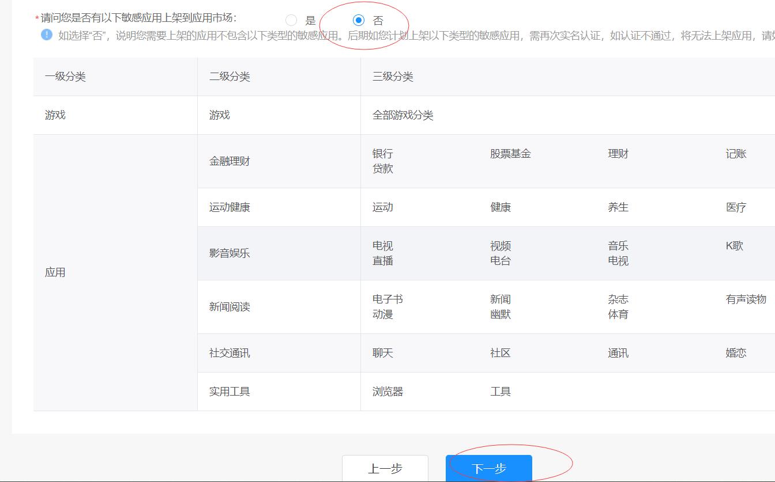Click the third-level 运动 entry

(x=383, y=207)
